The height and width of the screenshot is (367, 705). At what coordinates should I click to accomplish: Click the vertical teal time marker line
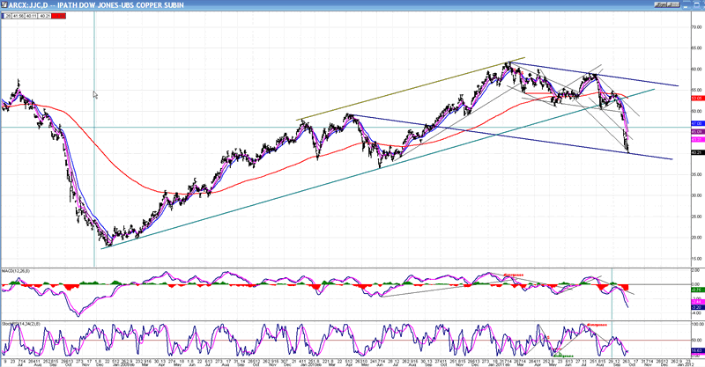click(x=94, y=176)
